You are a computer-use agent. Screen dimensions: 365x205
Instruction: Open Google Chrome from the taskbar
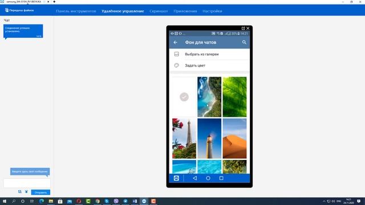[98, 201]
